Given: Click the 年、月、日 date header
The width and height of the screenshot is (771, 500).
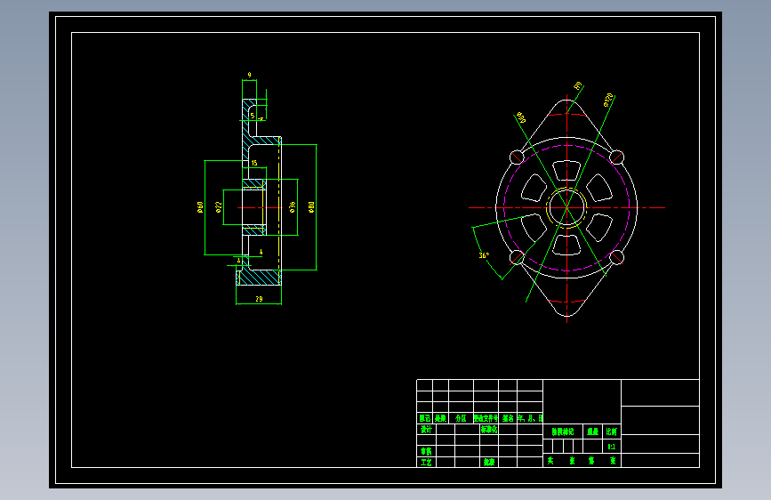Looking at the screenshot, I should click(x=530, y=418).
